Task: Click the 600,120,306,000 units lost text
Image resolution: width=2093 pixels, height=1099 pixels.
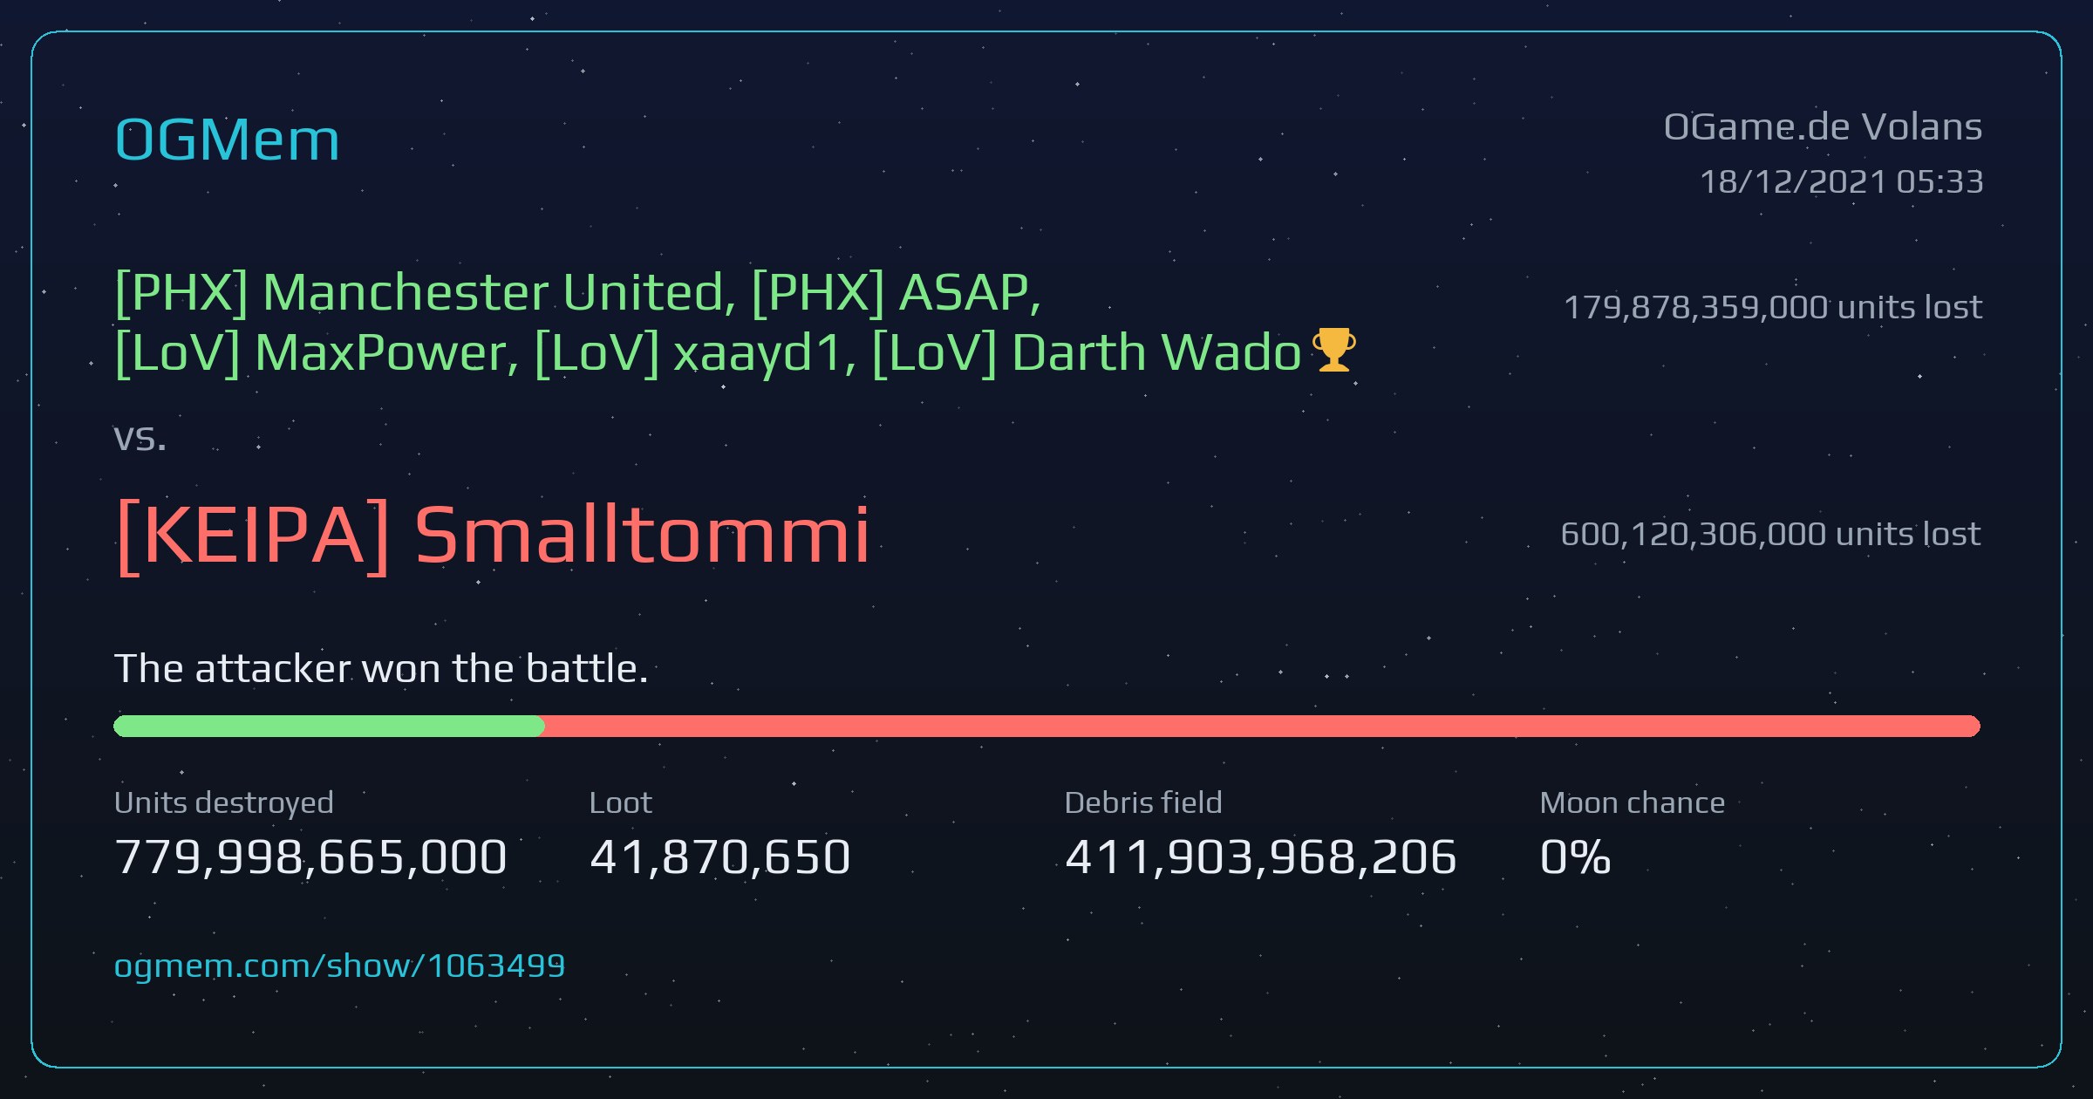Action: (1770, 534)
